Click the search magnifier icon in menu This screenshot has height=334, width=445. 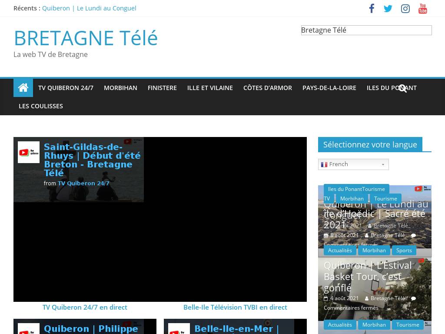tap(402, 88)
